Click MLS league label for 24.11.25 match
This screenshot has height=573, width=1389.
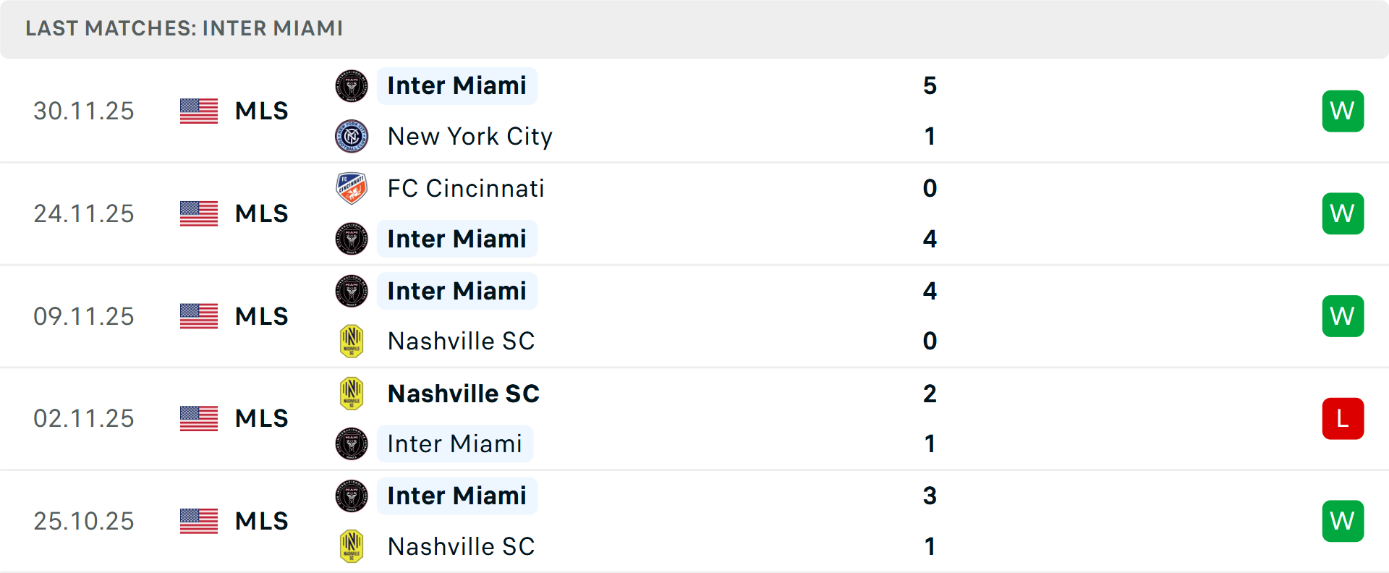[261, 213]
